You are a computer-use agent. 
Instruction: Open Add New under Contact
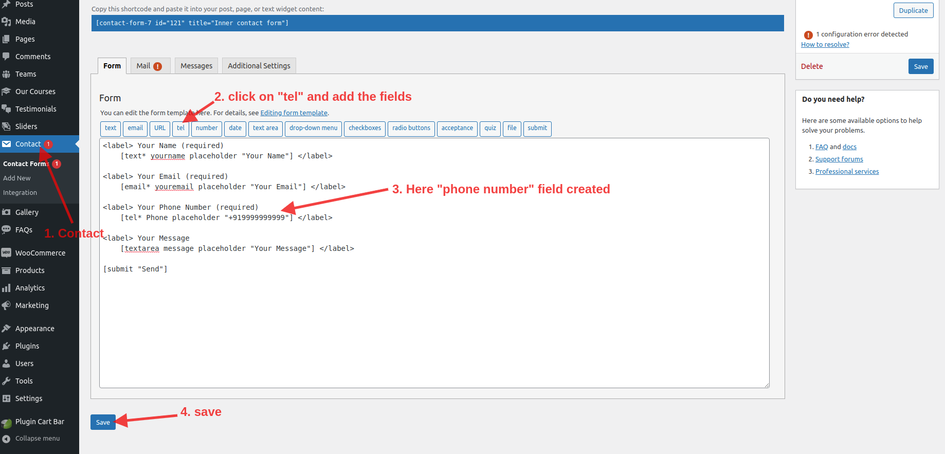click(17, 178)
